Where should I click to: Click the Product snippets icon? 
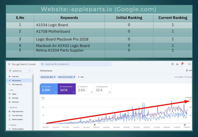tap(10, 129)
